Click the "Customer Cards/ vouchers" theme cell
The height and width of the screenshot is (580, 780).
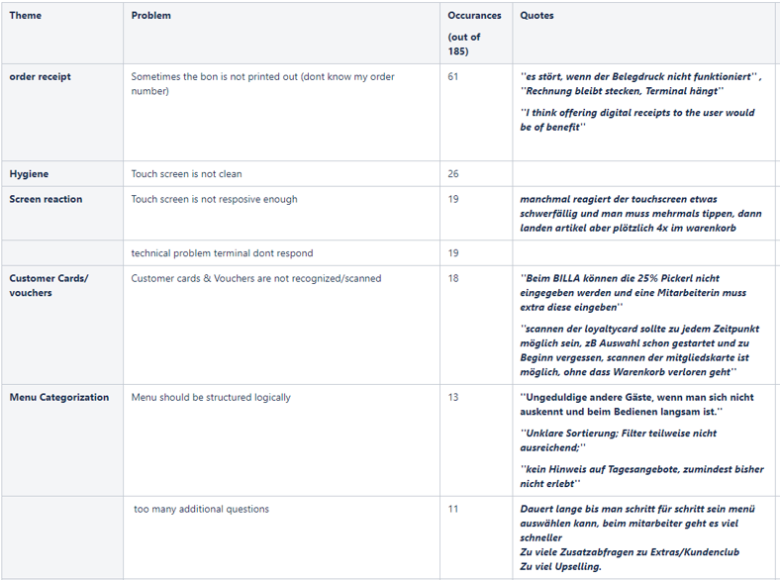point(49,285)
